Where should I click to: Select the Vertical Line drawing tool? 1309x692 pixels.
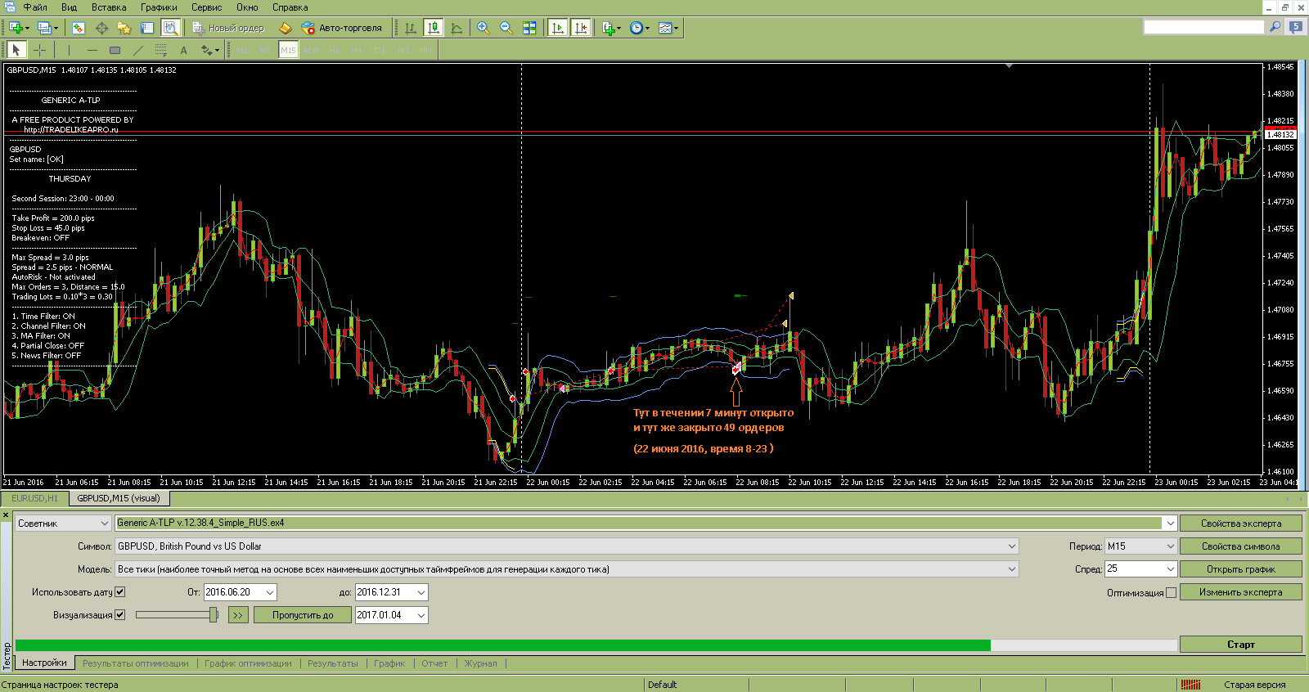pyautogui.click(x=69, y=50)
